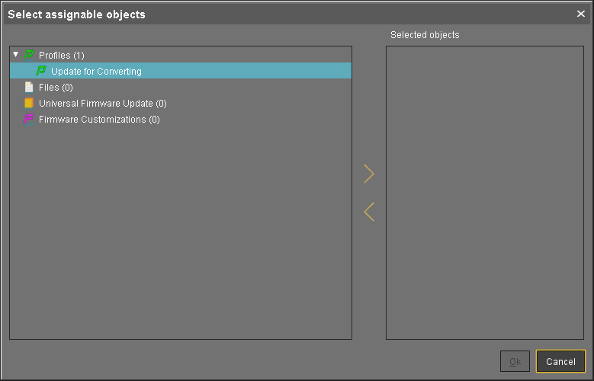Click the orange Universal Firmware Update icon
The image size is (594, 381).
point(29,103)
